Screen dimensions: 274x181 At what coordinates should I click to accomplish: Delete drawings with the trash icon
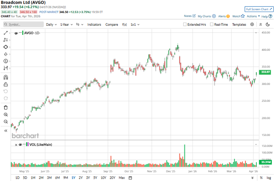coord(5,108)
